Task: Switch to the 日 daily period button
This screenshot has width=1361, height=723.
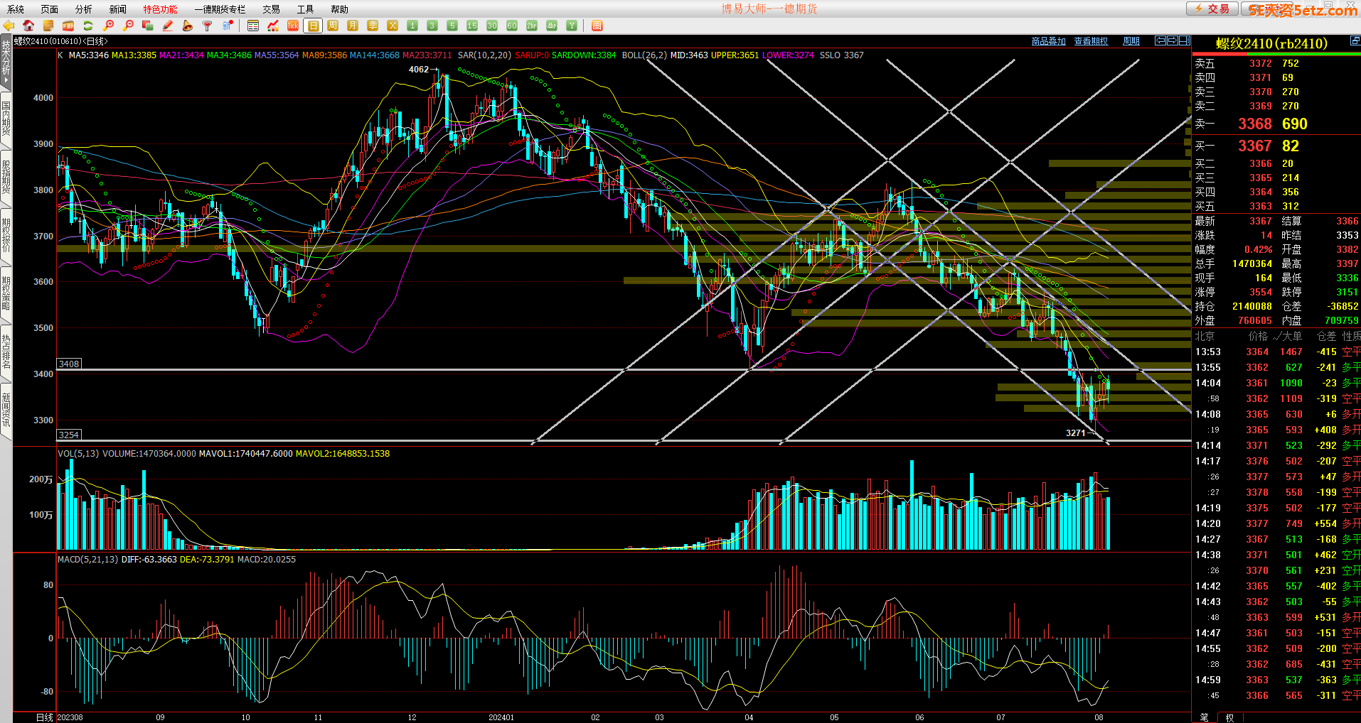Action: click(x=313, y=26)
